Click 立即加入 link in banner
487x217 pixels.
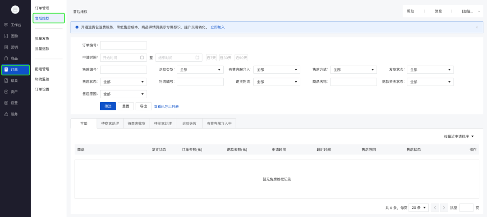tap(218, 27)
